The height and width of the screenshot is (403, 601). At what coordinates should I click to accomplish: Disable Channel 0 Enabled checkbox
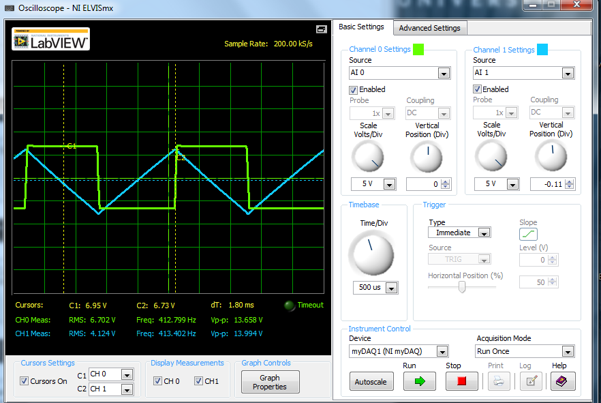click(353, 89)
